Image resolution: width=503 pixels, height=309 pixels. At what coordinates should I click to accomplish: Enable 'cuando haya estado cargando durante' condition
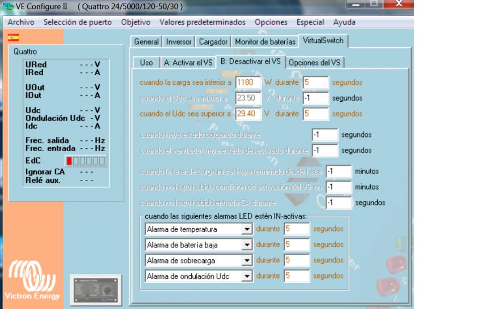tap(200, 135)
